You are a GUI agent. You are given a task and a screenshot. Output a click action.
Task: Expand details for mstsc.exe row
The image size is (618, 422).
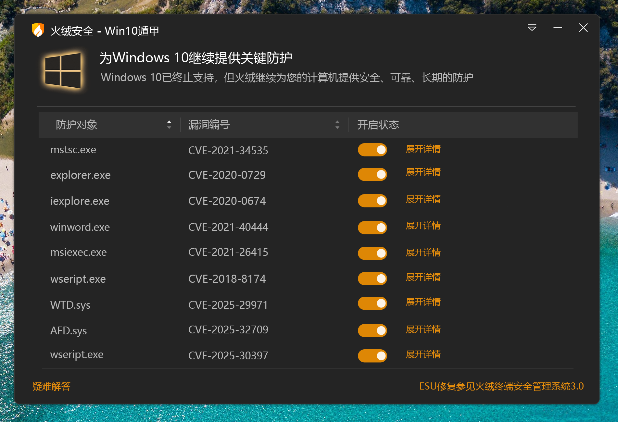coord(423,149)
